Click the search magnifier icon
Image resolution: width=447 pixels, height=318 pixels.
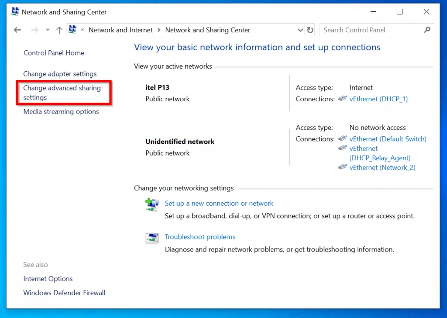[427, 30]
